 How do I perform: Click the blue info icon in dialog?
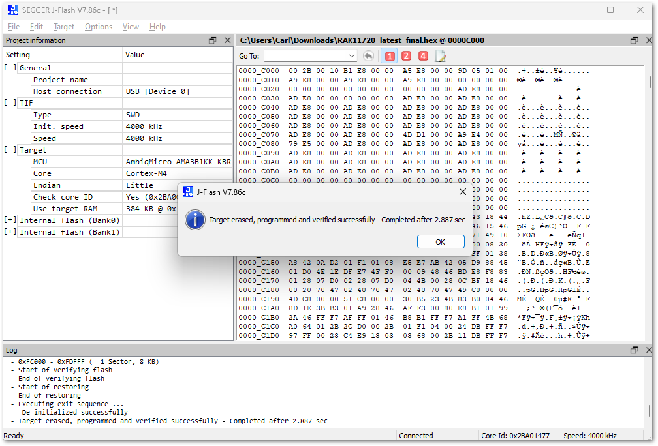pos(195,220)
